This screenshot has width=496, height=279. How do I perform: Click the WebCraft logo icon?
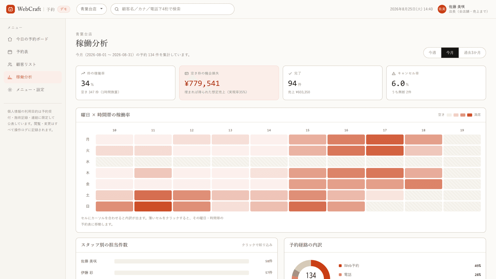pyautogui.click(x=10, y=9)
